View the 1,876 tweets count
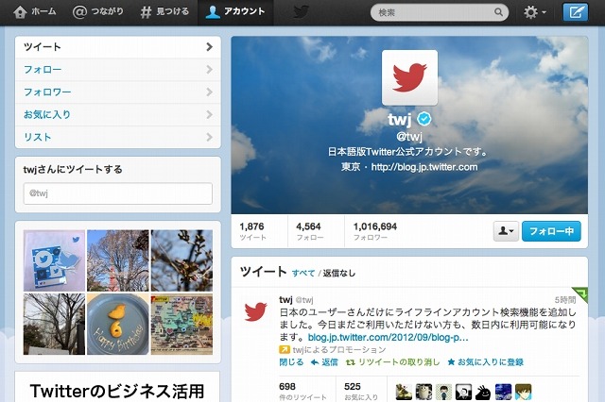The width and height of the screenshot is (605, 402). pos(252,231)
